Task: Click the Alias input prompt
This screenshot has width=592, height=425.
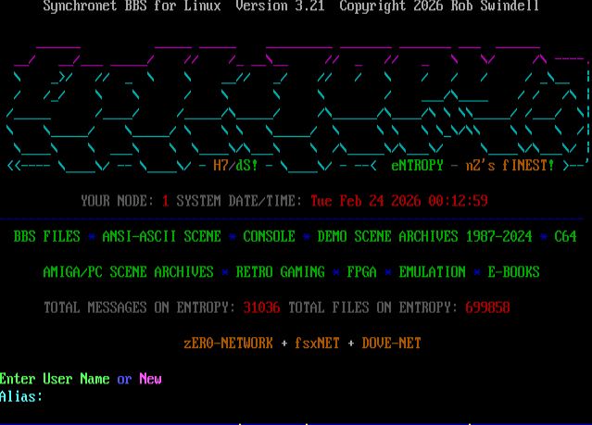Action: [22, 396]
